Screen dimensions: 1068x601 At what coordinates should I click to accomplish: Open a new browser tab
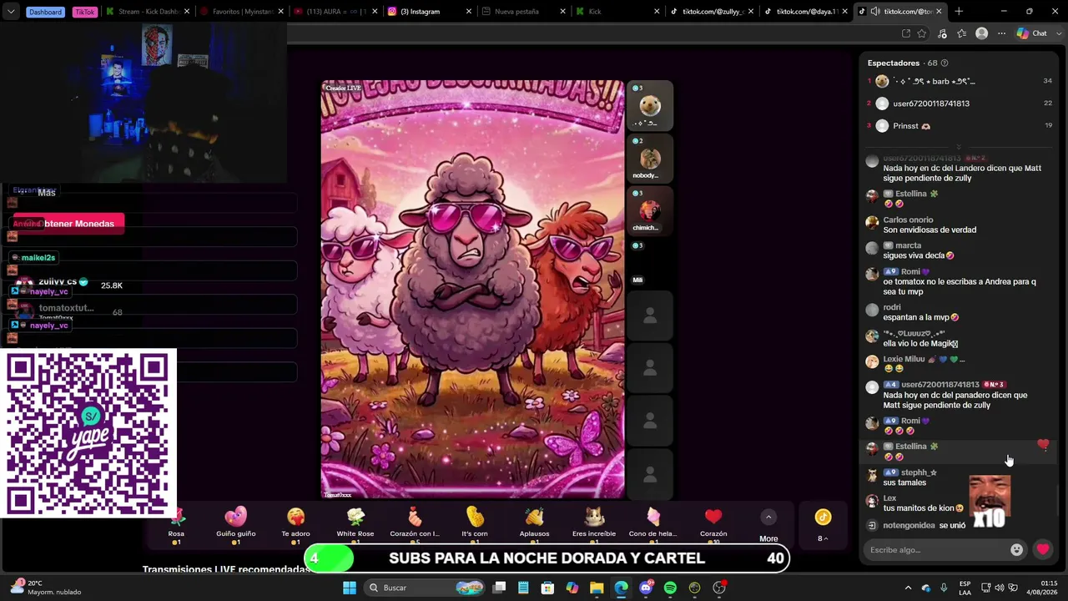tap(959, 12)
